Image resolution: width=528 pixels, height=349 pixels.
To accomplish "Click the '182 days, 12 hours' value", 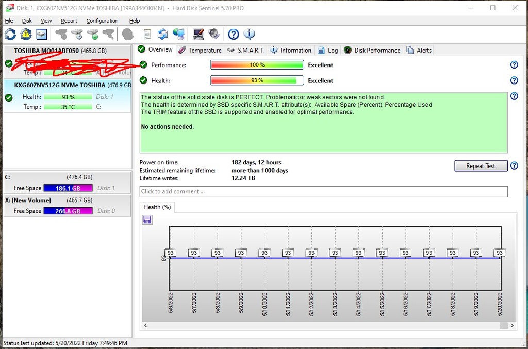I will coord(256,162).
